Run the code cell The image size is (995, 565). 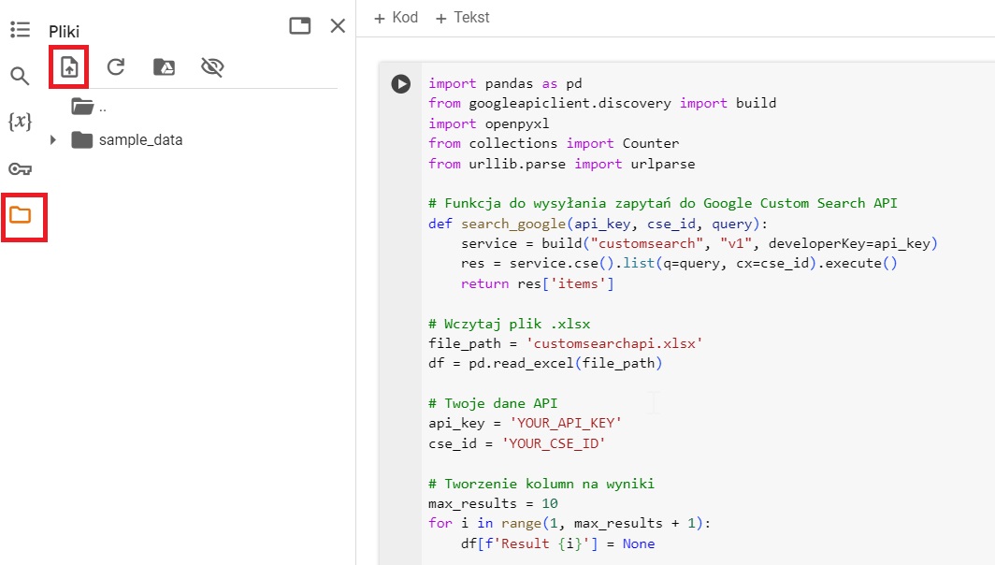pos(400,83)
